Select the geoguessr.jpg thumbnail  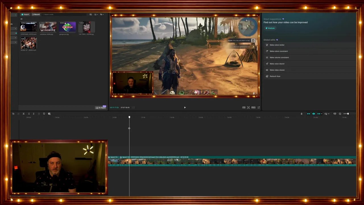click(67, 27)
